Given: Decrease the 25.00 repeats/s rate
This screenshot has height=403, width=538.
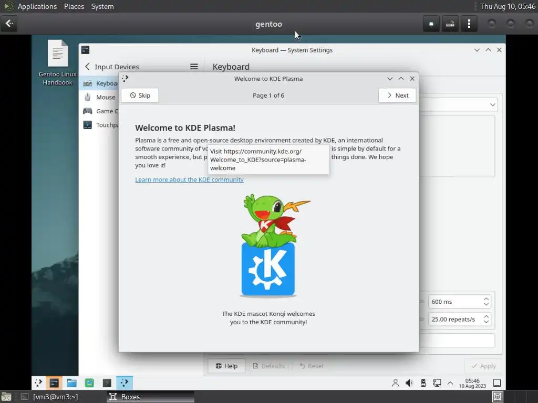Looking at the screenshot, I should [486, 322].
